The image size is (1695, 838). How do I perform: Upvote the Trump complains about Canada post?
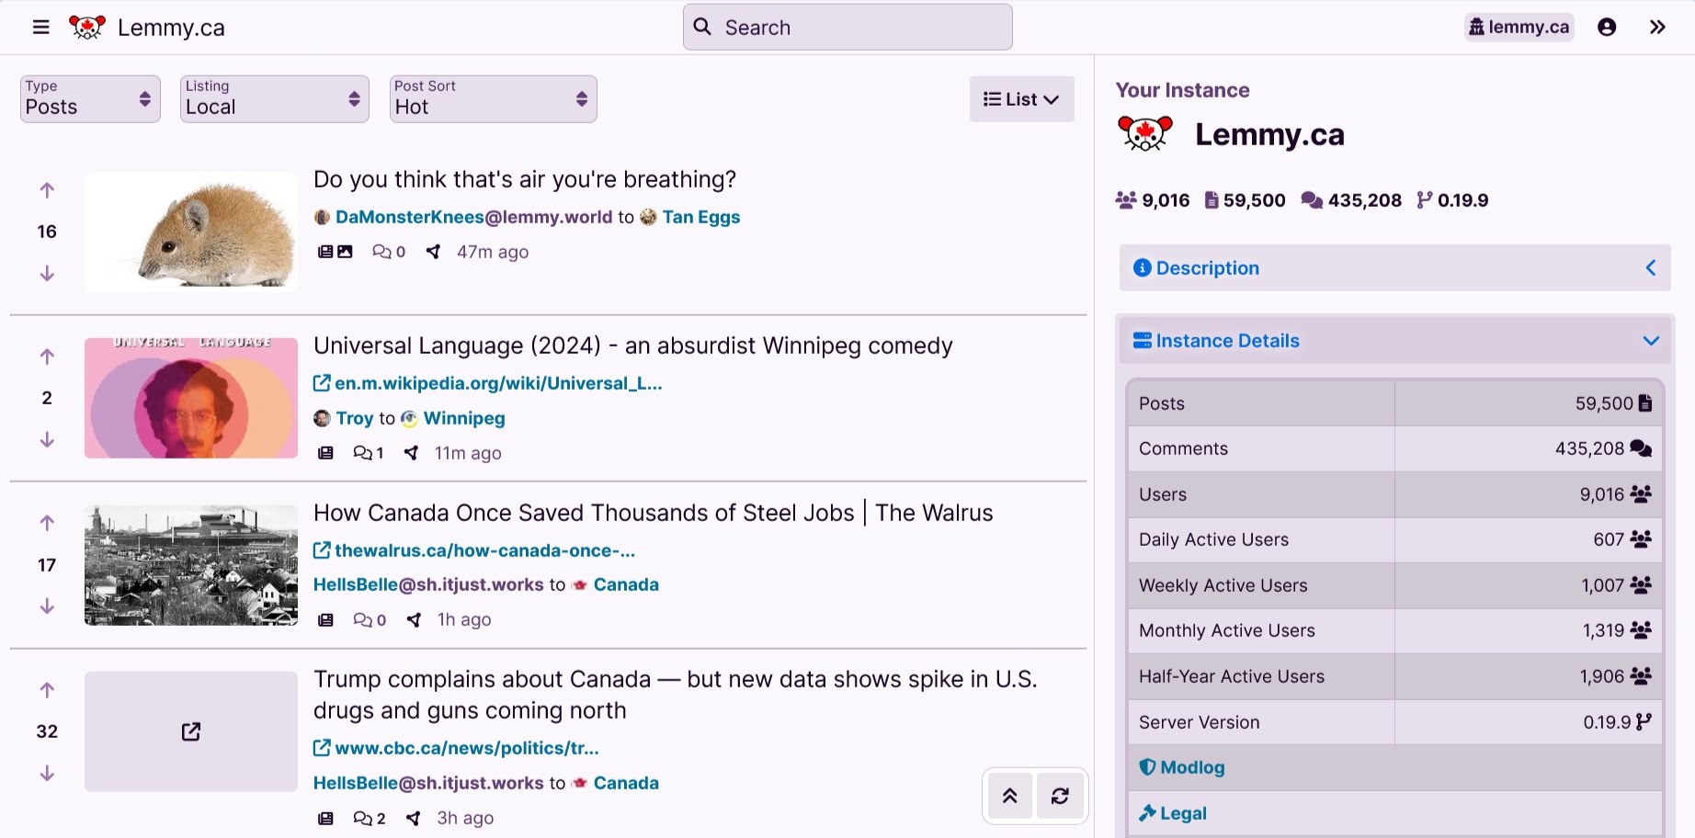pos(47,690)
